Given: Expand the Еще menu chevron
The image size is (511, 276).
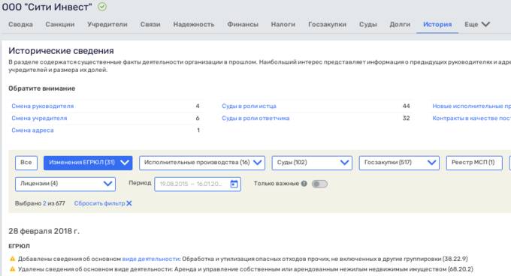Looking at the screenshot, I should 485,24.
